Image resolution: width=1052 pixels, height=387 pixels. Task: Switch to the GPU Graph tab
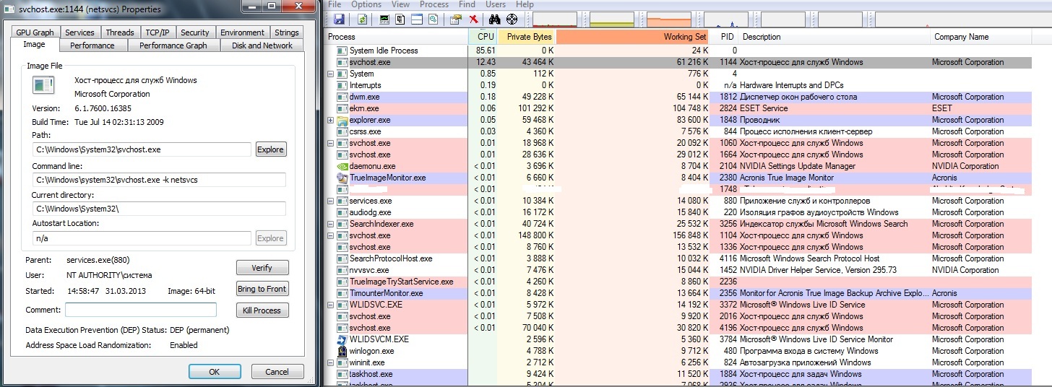click(35, 32)
